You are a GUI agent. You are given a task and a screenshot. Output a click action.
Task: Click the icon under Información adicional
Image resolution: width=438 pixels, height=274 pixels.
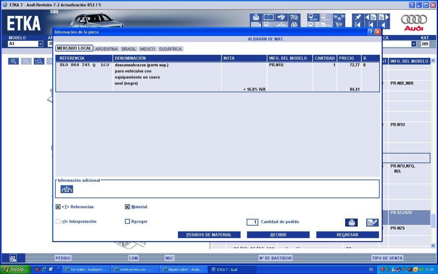pyautogui.click(x=66, y=189)
